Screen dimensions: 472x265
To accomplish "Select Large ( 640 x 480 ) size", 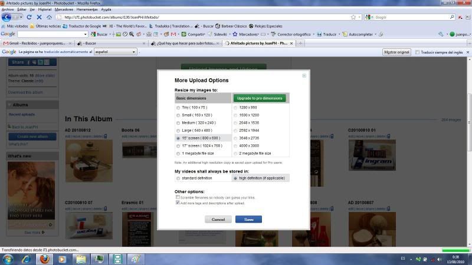I will 178,131.
